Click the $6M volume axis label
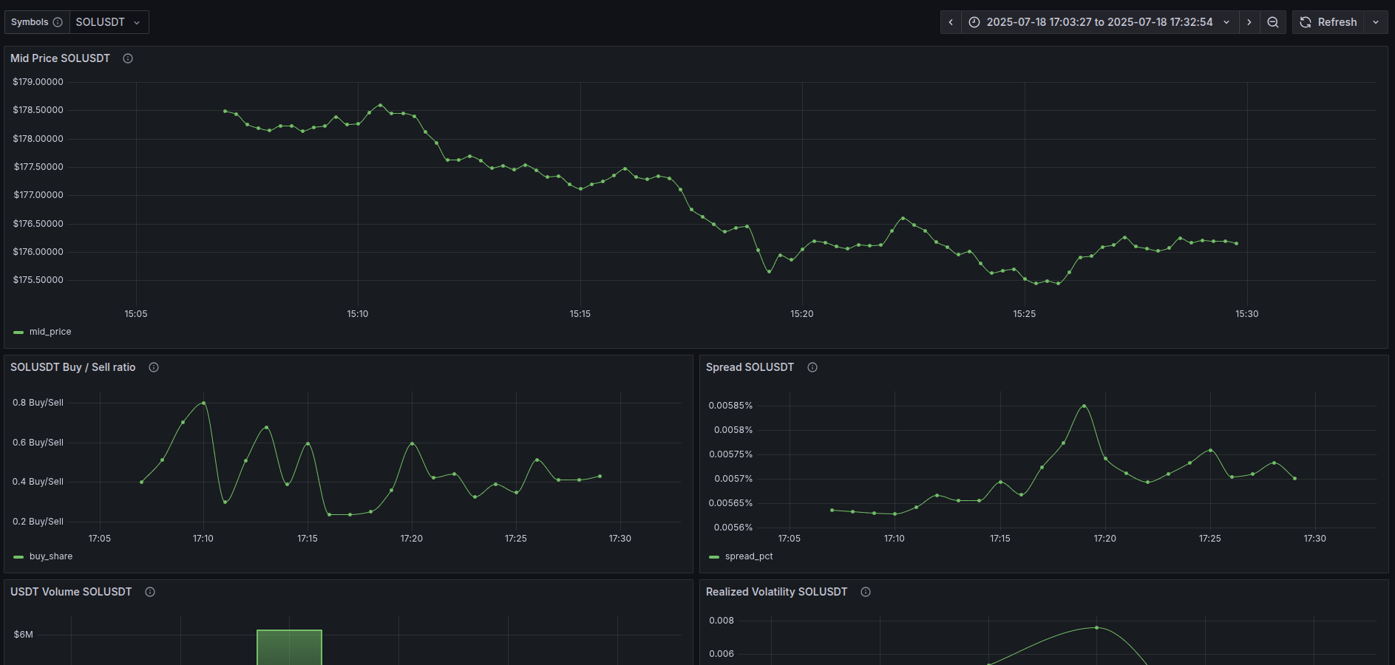 coord(23,635)
